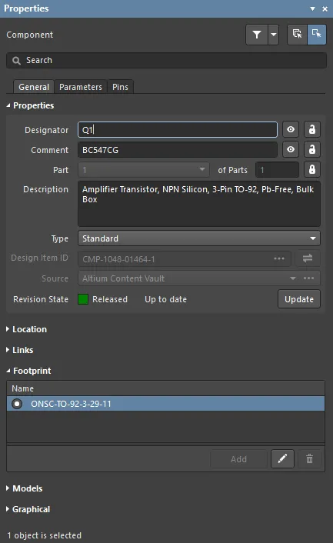Screen dimensions: 333x543
Task: Open the filter dropdown arrow beside funnel
Action: (x=274, y=35)
